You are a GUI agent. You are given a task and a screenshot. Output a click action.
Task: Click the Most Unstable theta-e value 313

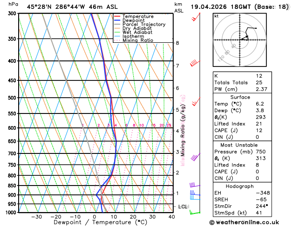coord(261,158)
